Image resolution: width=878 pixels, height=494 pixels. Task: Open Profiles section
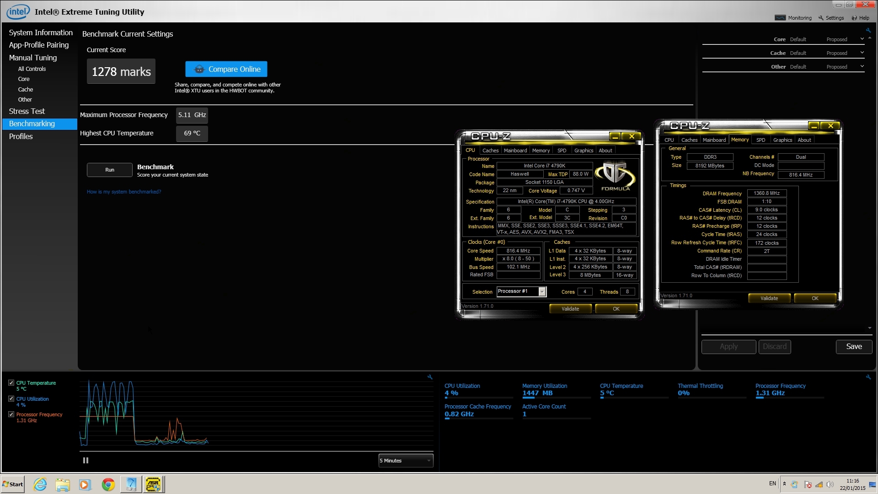[x=21, y=136]
